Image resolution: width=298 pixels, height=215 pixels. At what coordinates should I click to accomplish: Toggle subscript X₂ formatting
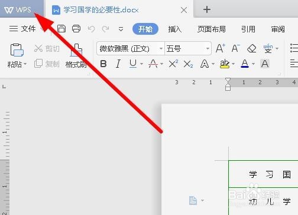click(188, 64)
